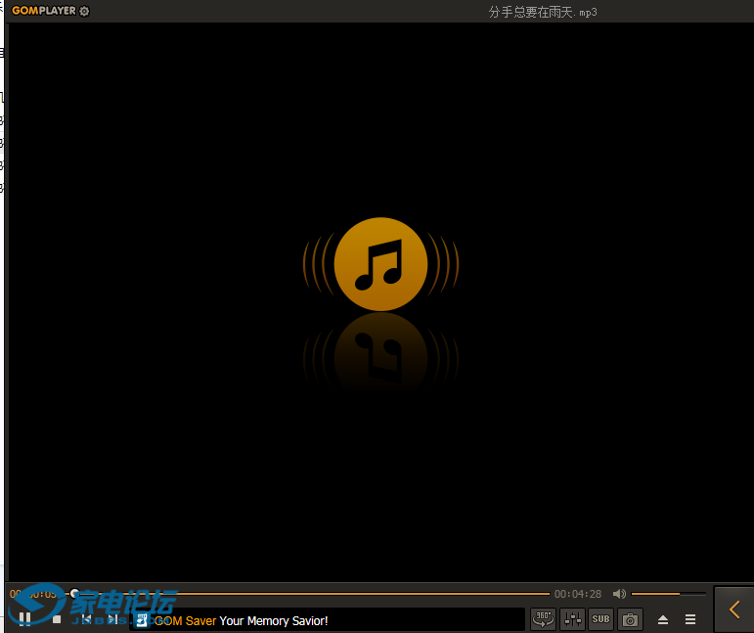This screenshot has width=754, height=633.
Task: Pause the playing track
Action: 25,618
